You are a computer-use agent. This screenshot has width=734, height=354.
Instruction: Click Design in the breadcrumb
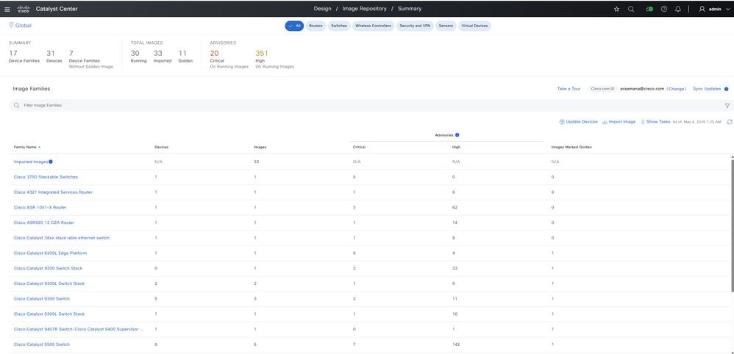(x=323, y=9)
